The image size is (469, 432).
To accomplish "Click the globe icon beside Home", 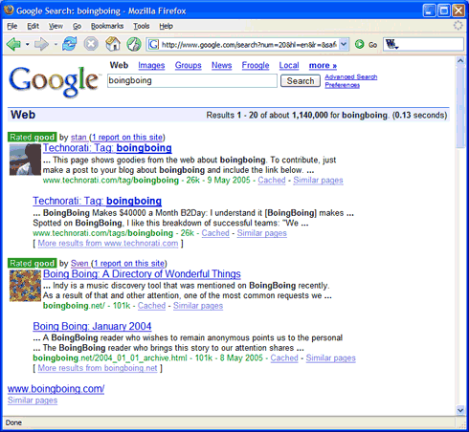I will pos(134,44).
